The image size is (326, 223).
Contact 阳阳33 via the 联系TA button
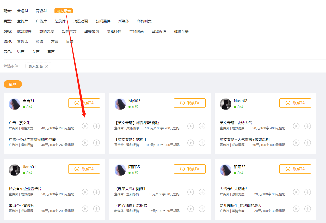point(295,169)
